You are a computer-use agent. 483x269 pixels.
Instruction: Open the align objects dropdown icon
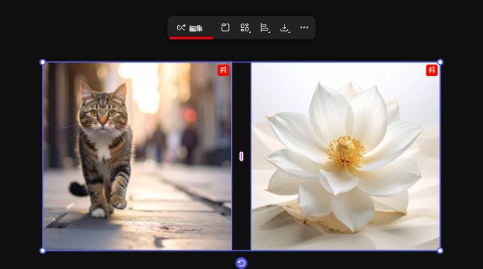tap(265, 28)
